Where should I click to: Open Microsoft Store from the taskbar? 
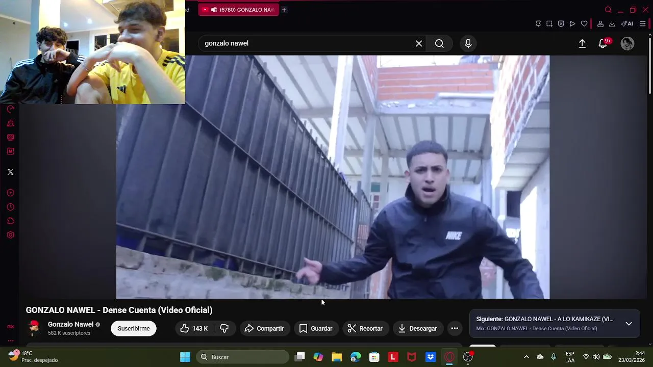click(x=374, y=357)
